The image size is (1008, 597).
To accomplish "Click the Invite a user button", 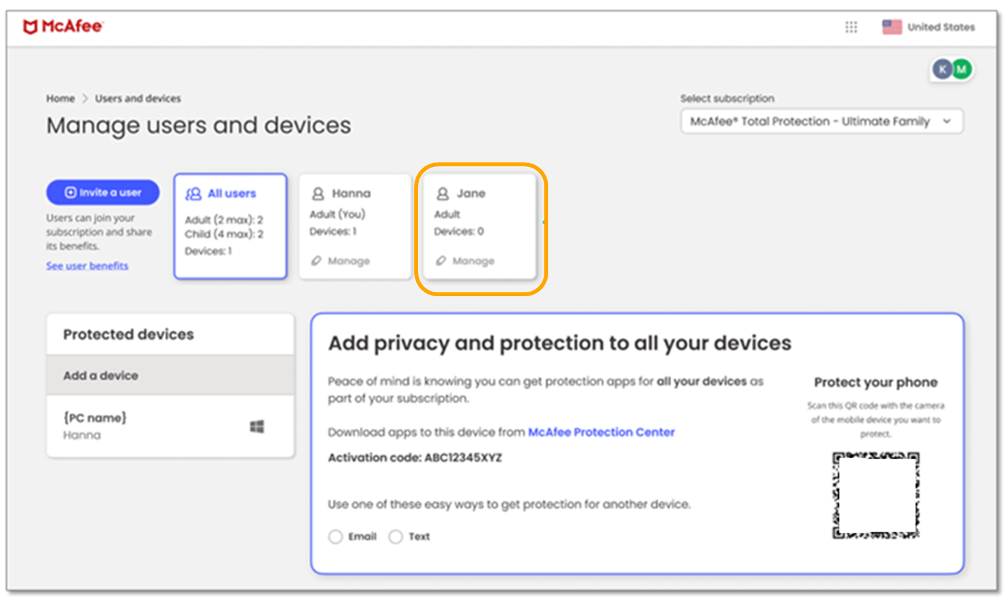I will tap(103, 192).
